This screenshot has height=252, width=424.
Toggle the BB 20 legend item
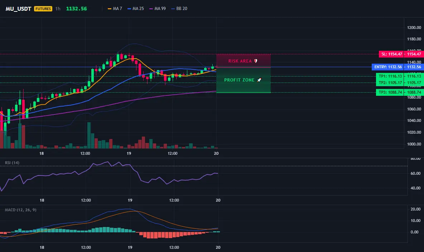coord(179,9)
